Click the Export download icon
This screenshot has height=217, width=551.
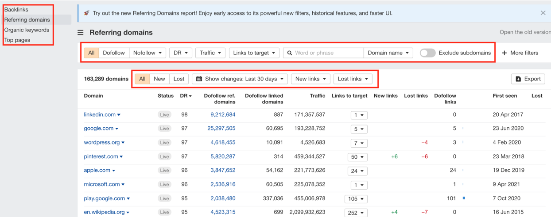[518, 79]
